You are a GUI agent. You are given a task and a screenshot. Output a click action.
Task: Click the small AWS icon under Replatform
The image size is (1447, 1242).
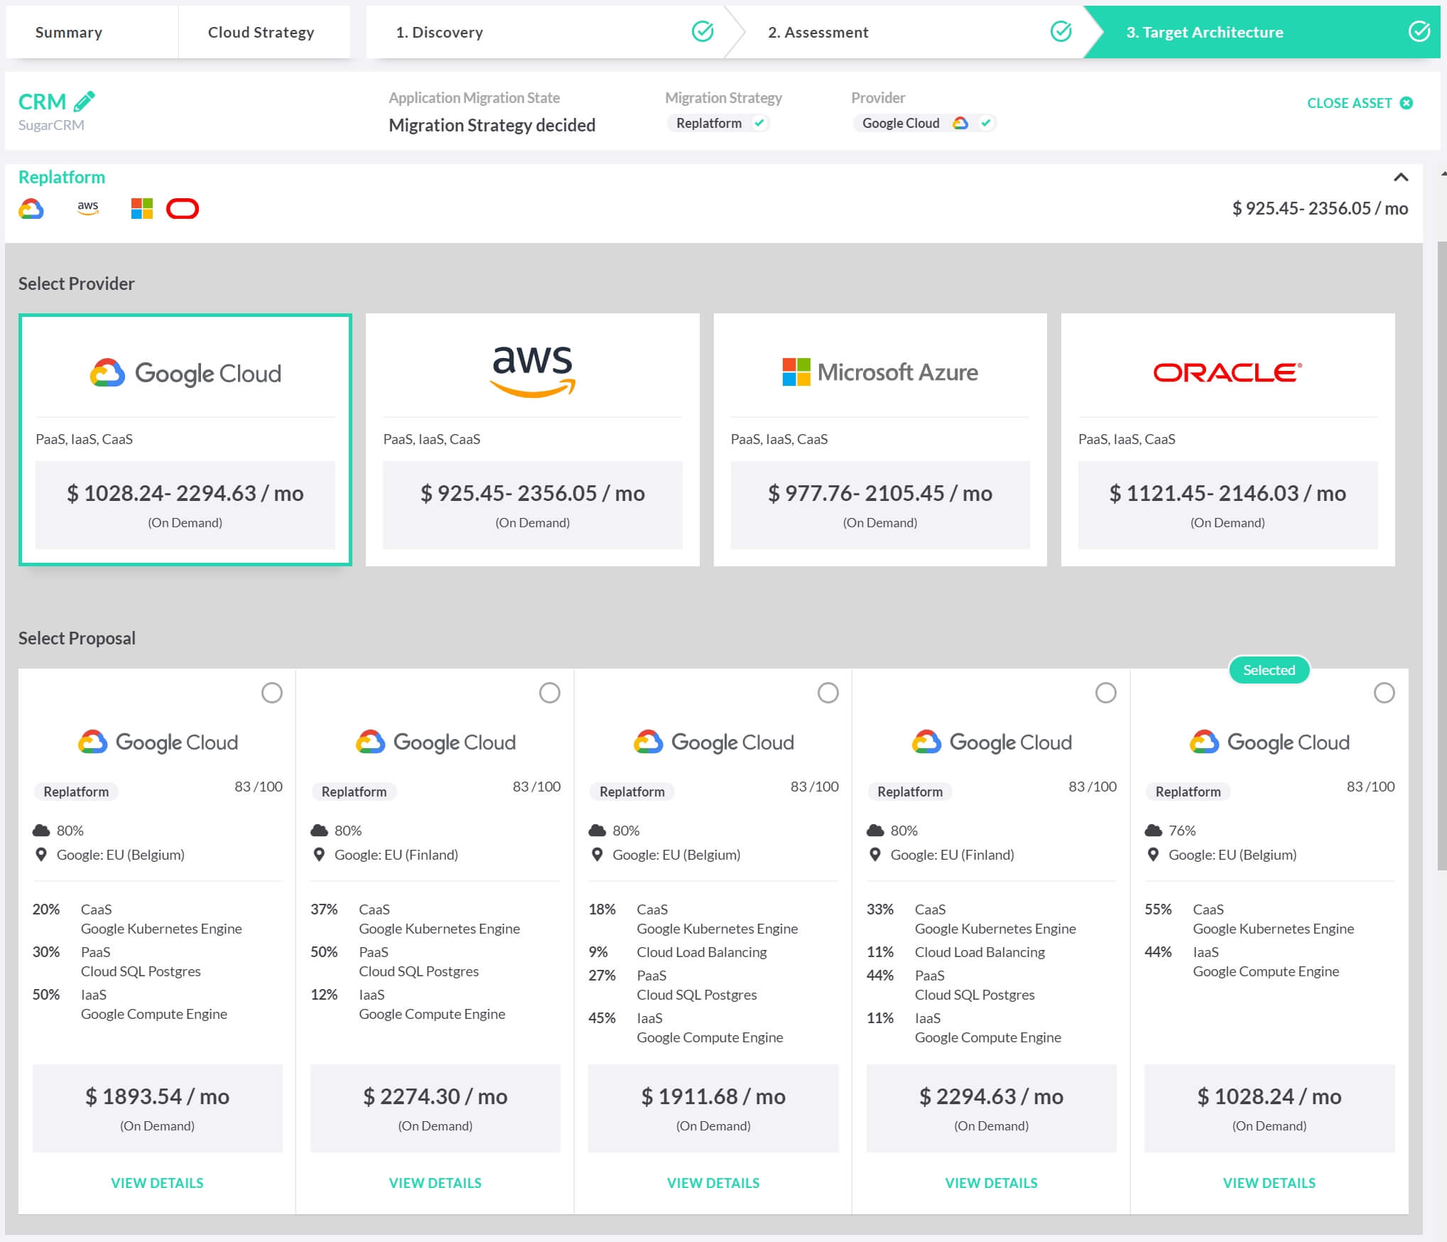pyautogui.click(x=88, y=208)
